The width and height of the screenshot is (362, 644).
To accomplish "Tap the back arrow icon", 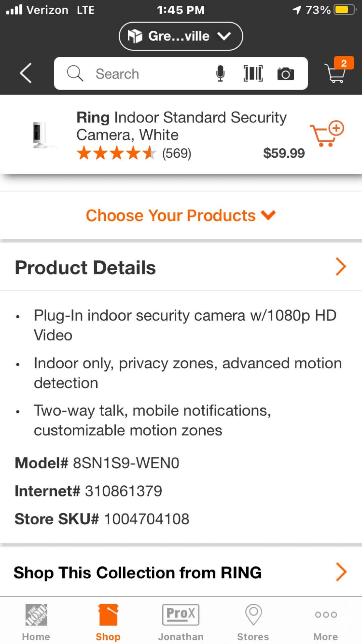I will [25, 73].
